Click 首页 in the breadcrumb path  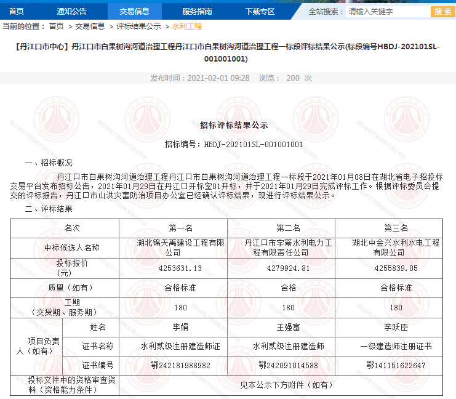56,26
